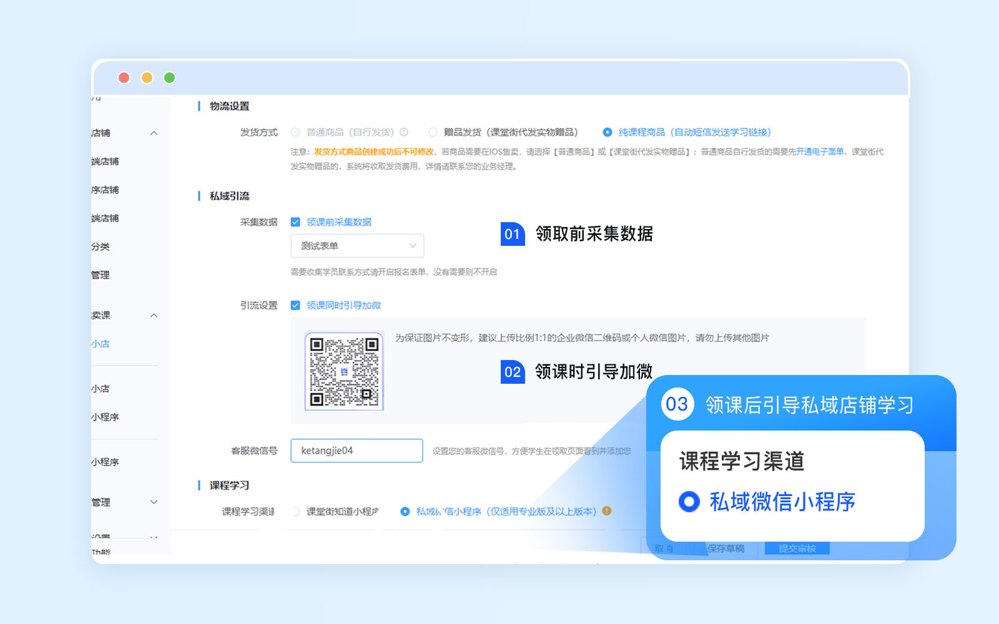Collapse the 卖课 sidebar section chevron
Screen dimensions: 999x624
[154, 315]
